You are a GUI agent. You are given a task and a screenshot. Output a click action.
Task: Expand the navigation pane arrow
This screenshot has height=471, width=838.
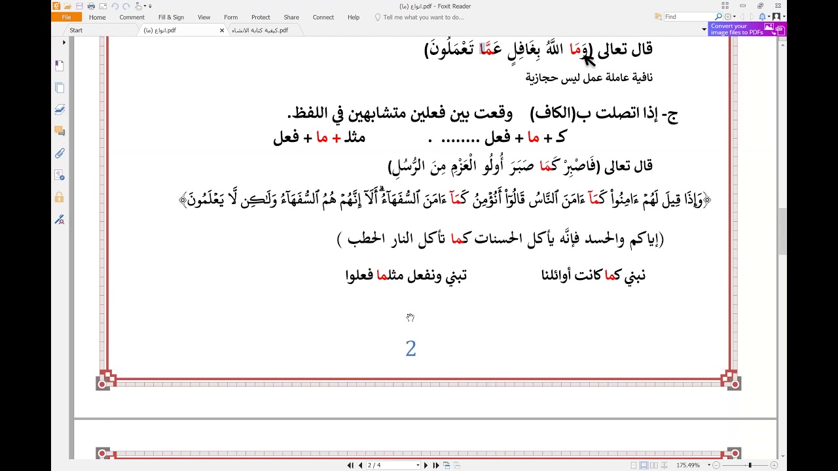click(x=64, y=43)
